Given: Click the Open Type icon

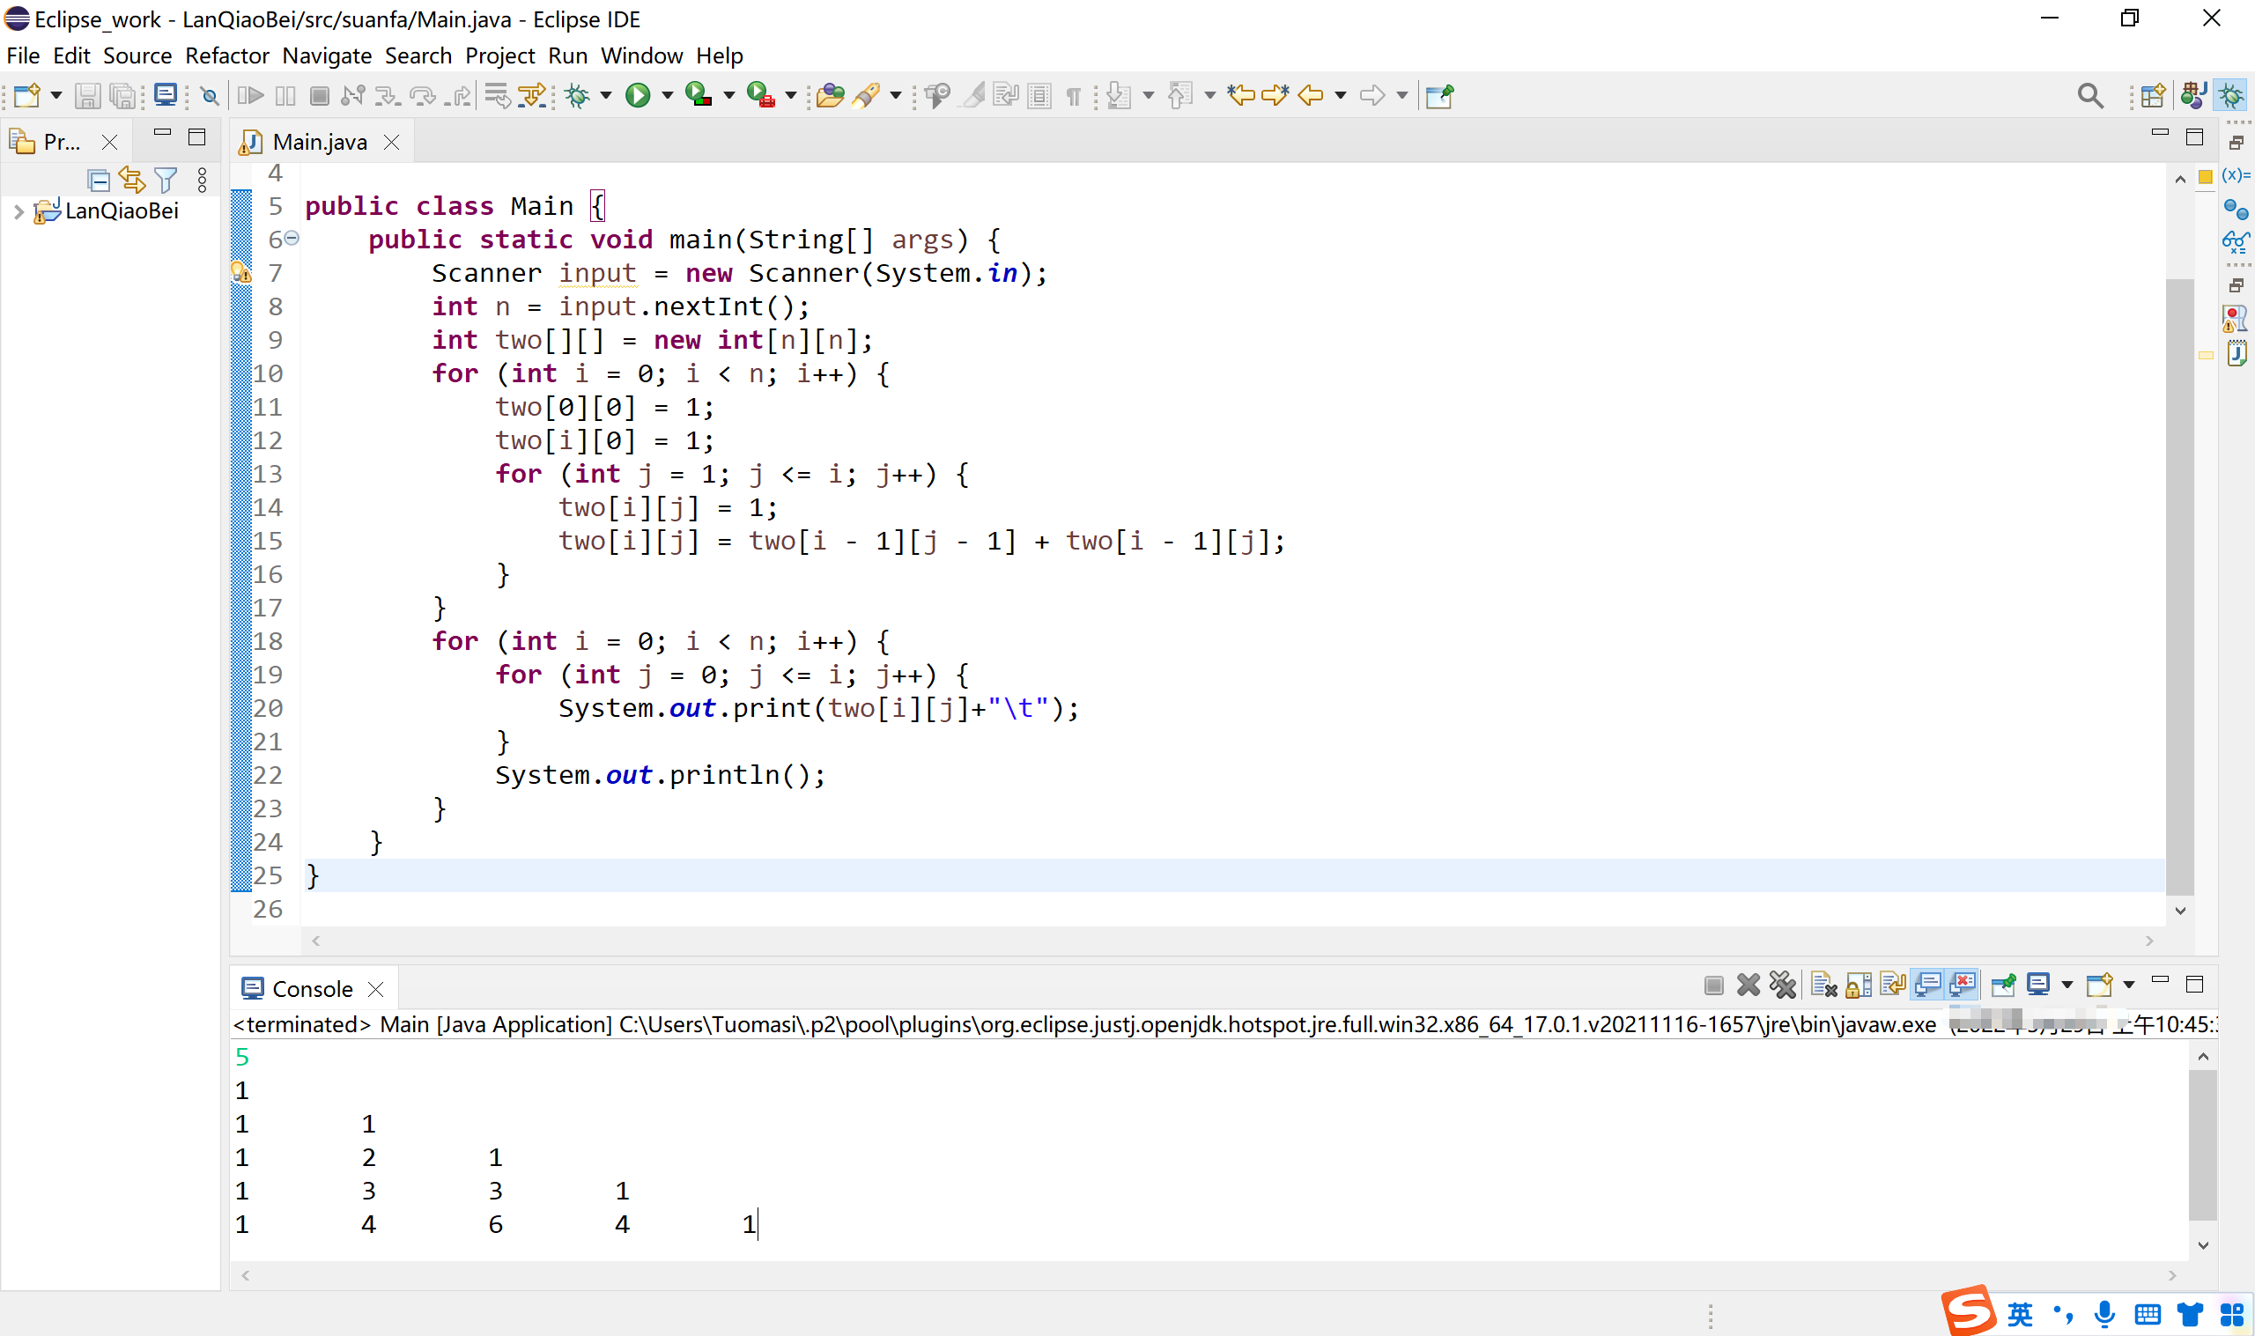Looking at the screenshot, I should tap(830, 95).
